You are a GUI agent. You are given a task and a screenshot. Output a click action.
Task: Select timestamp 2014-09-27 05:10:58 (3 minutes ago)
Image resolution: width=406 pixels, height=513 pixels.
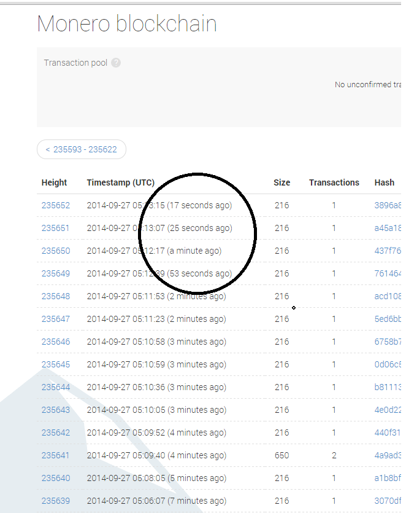[x=156, y=342]
